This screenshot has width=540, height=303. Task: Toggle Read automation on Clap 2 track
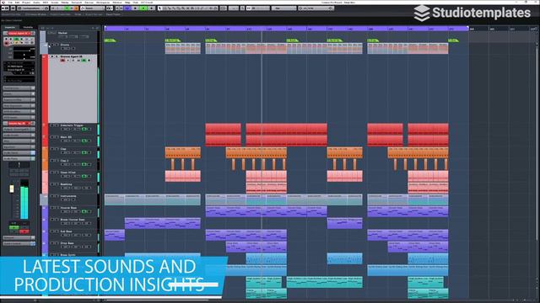pyautogui.click(x=84, y=164)
